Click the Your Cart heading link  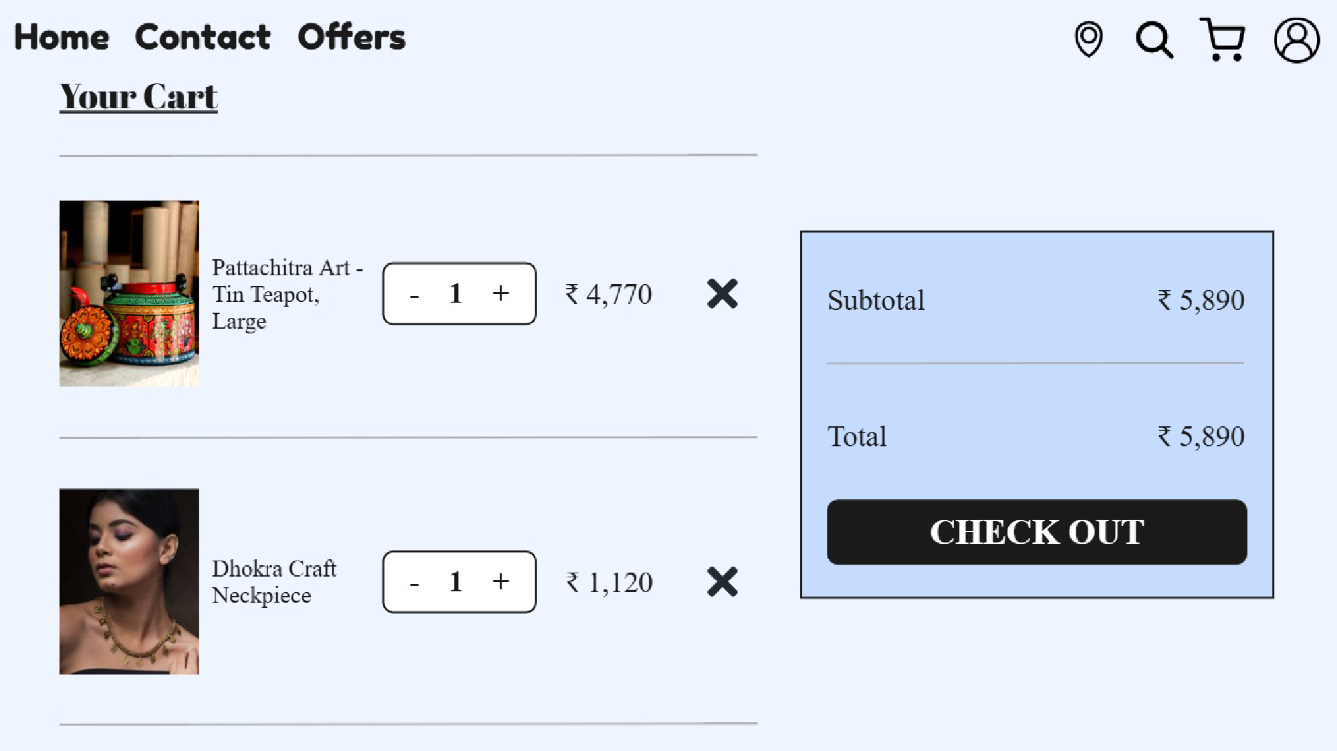pos(138,97)
